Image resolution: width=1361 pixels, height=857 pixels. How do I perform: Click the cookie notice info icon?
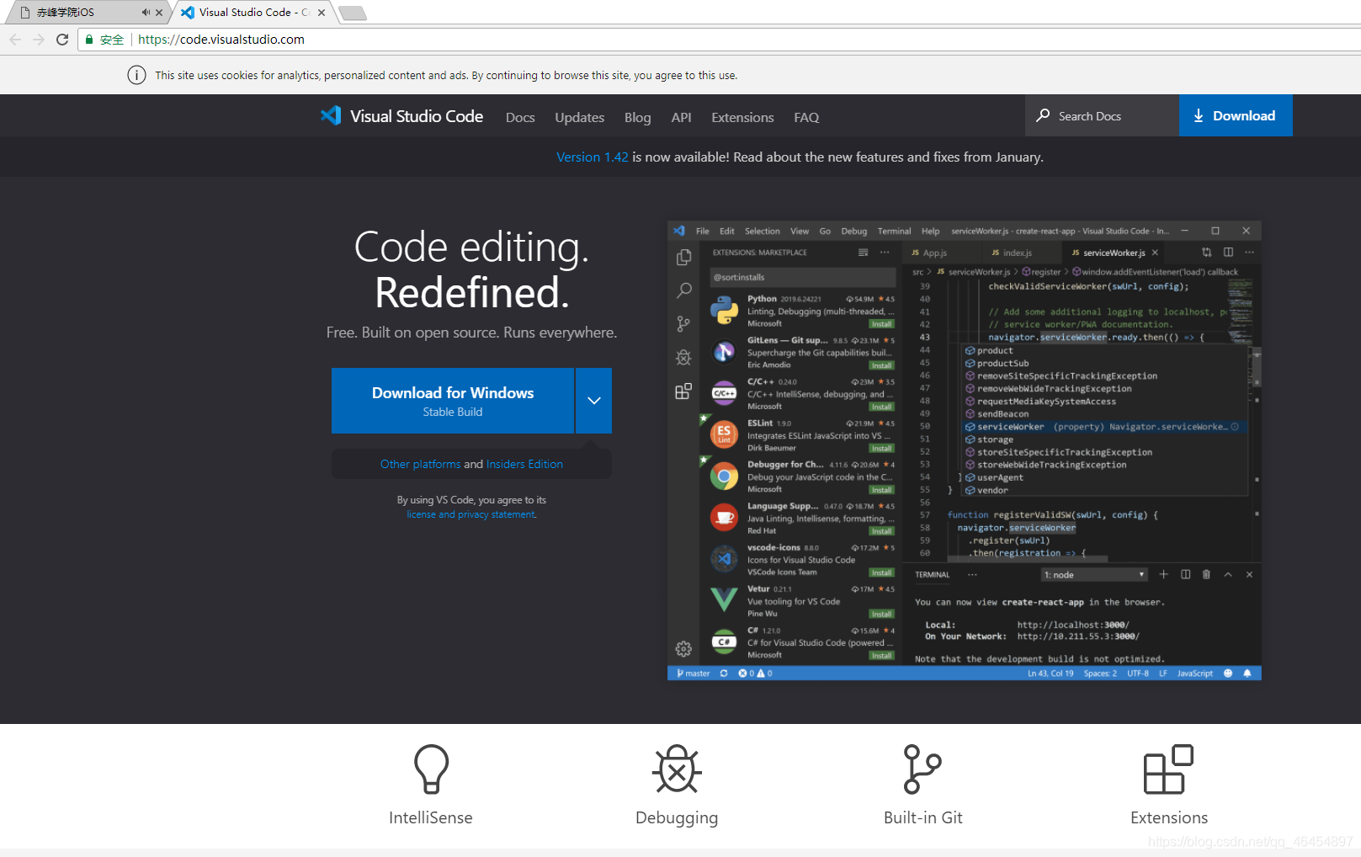coord(136,75)
